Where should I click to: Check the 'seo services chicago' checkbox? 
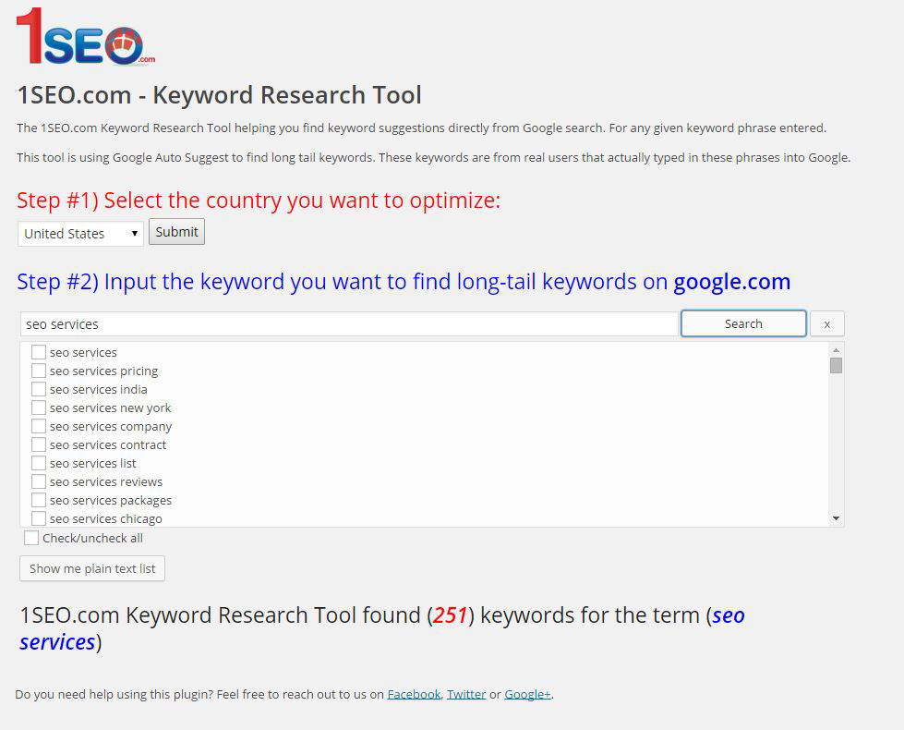coord(39,518)
